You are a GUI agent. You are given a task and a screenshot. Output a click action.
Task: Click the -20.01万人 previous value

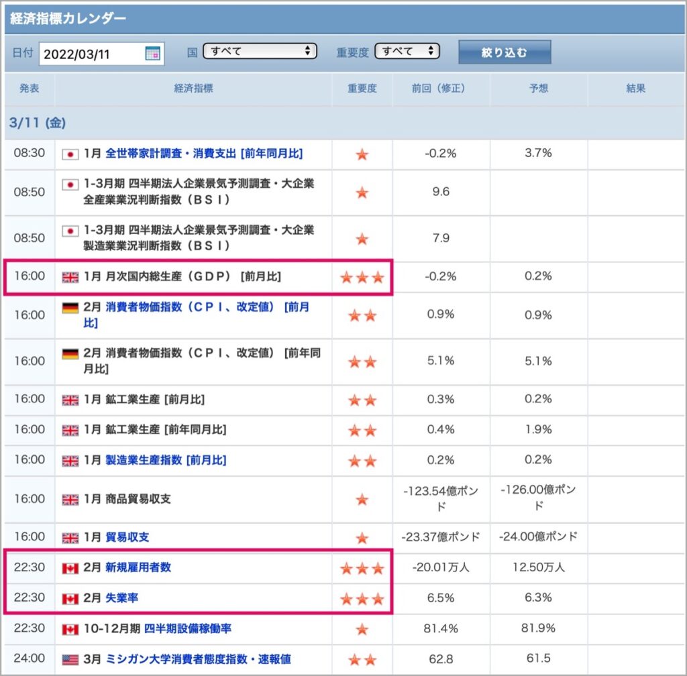tap(441, 568)
